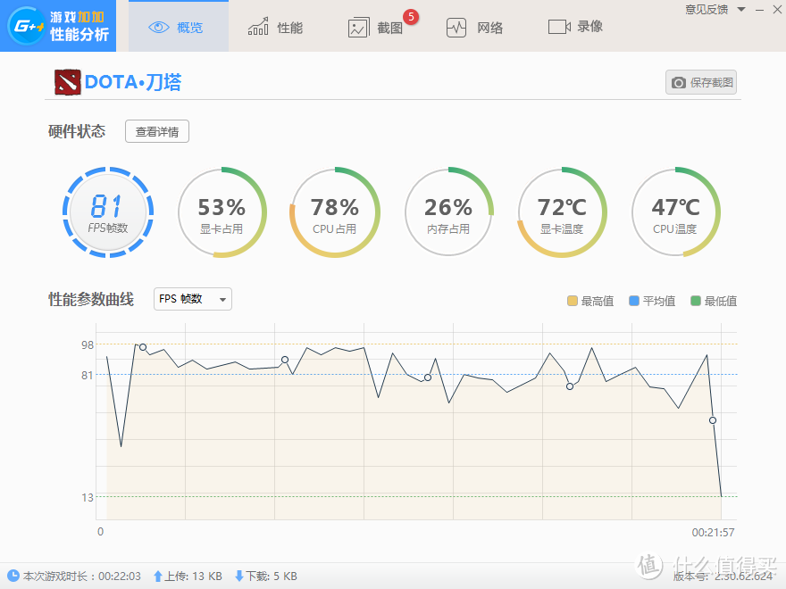Click the 下载: 5 KB status text
The height and width of the screenshot is (589, 786).
pyautogui.click(x=272, y=577)
